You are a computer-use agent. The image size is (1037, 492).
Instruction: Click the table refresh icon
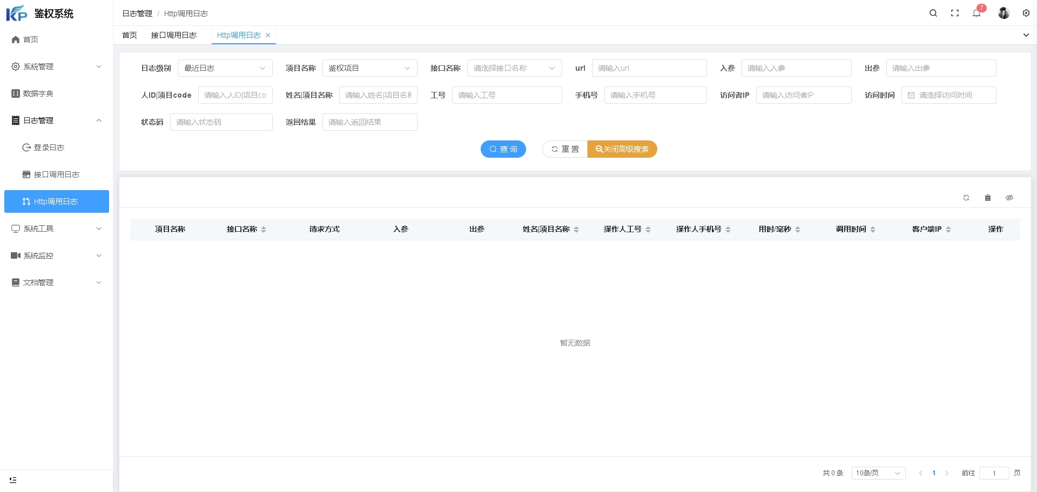(966, 198)
